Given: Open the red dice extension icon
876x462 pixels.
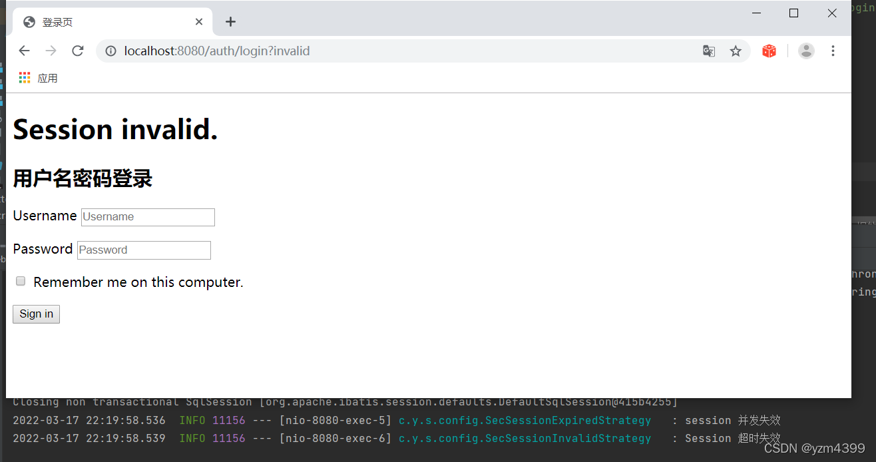Looking at the screenshot, I should tap(769, 51).
